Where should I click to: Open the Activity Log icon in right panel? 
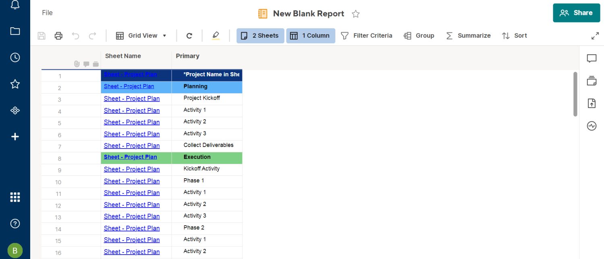[592, 126]
